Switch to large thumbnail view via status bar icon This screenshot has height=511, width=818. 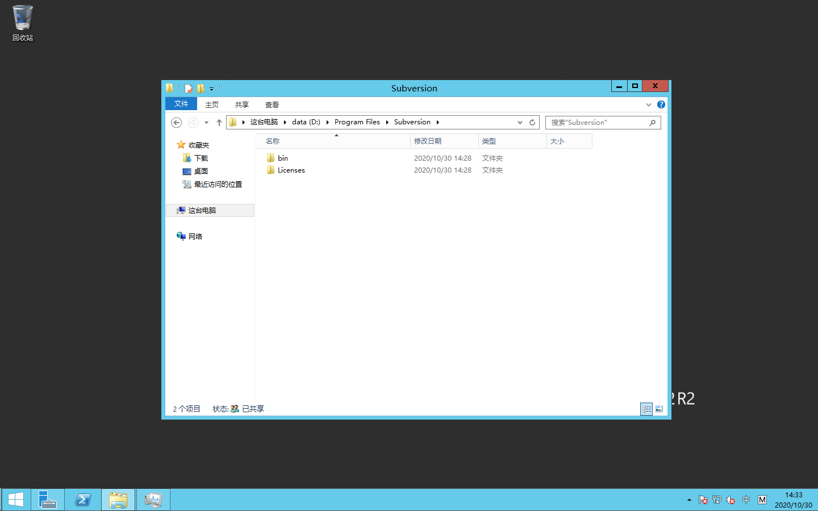[x=658, y=409]
